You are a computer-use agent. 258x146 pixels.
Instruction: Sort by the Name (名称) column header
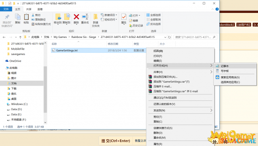pos(54,44)
